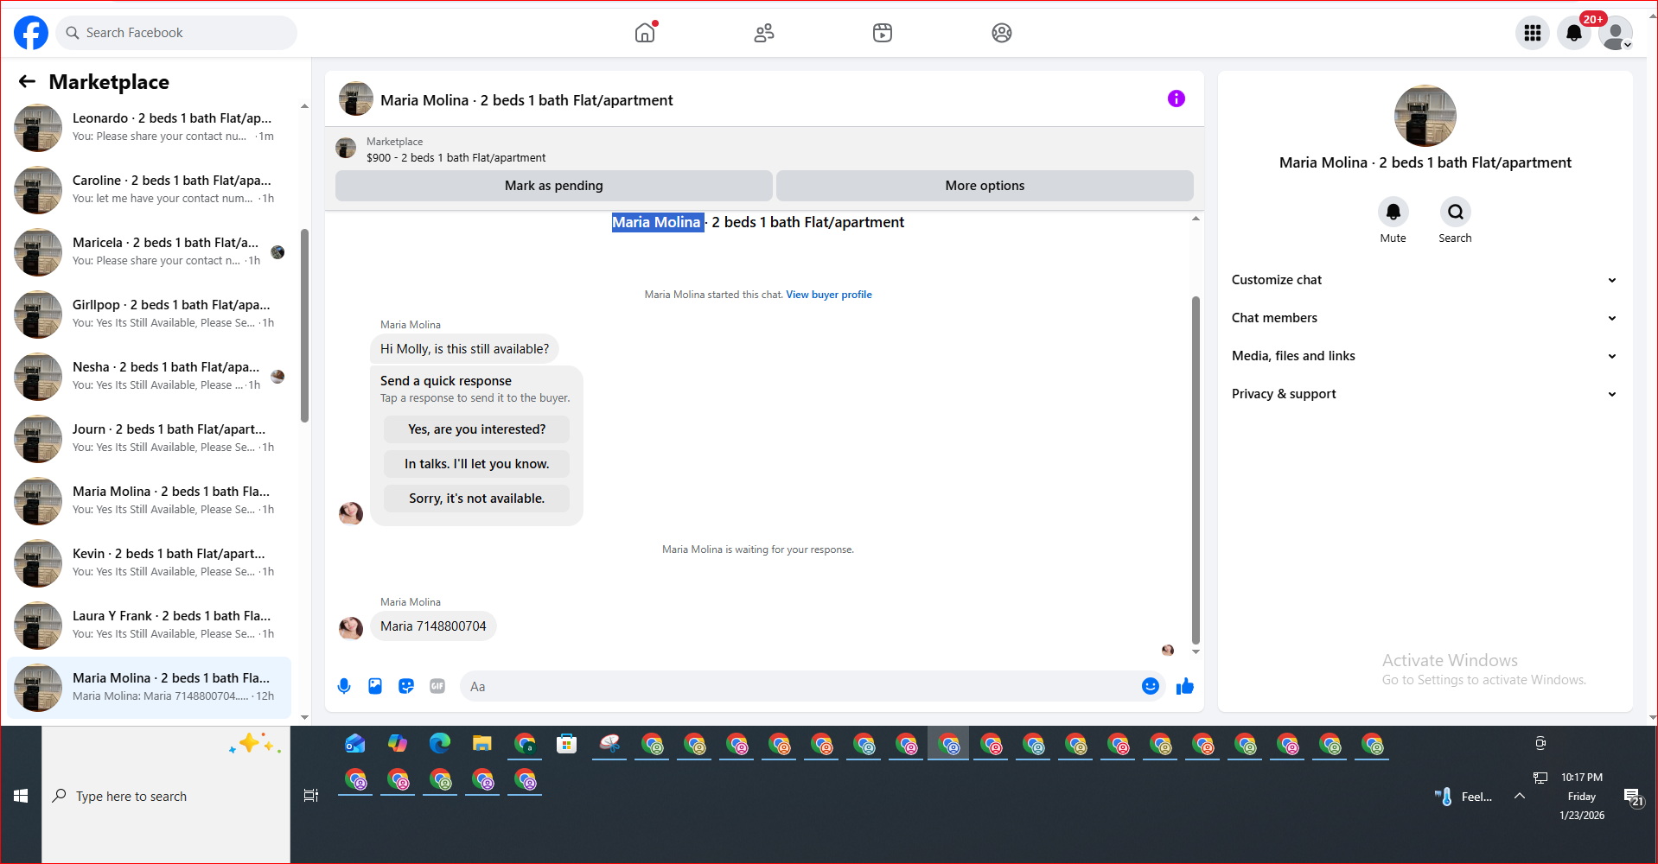Viewport: 1658px width, 864px height.
Task: Click the chat messages scrollbar thumb
Action: 1196,471
